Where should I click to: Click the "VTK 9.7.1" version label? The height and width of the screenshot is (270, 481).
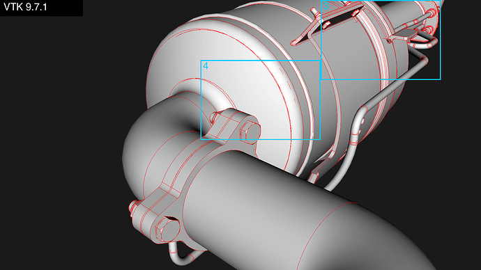coord(25,7)
